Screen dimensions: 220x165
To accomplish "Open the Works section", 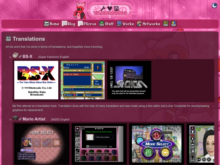I will 125,24.
